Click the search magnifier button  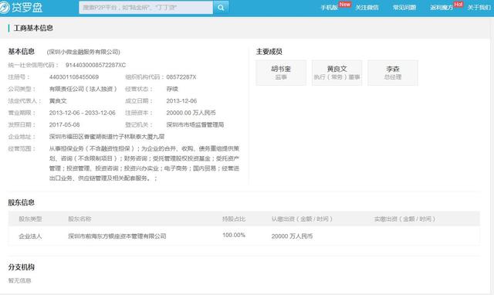[x=221, y=8]
